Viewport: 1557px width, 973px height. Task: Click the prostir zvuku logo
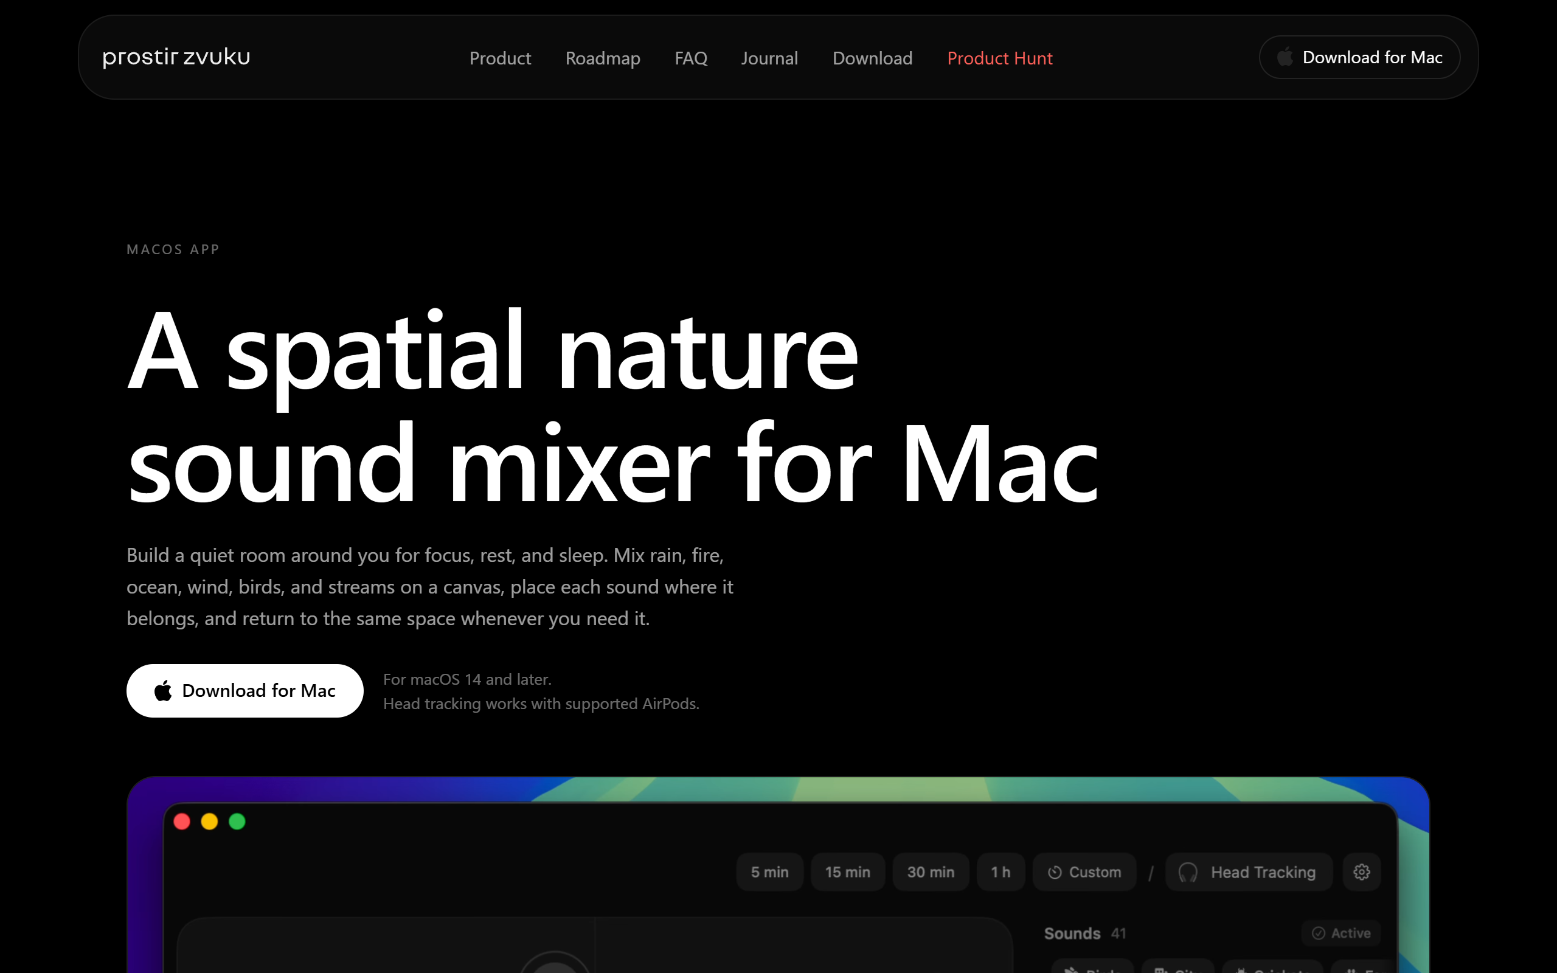coord(176,57)
